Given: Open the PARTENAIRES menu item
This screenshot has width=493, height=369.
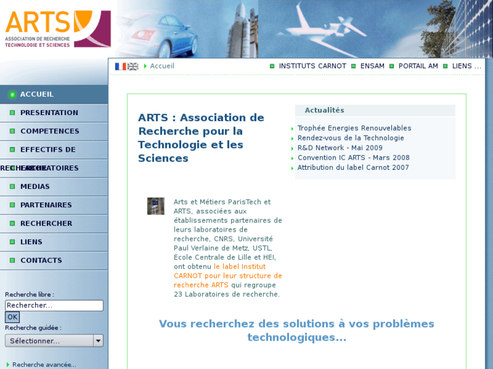Looking at the screenshot, I should tap(54, 205).
